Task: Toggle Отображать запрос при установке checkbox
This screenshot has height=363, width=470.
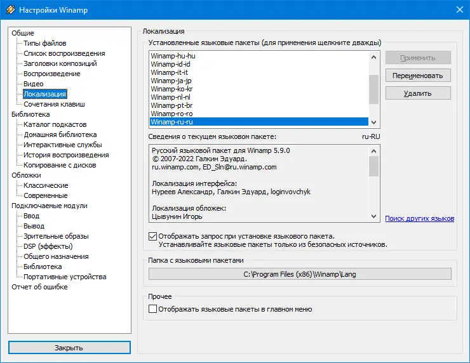Action: [x=152, y=237]
